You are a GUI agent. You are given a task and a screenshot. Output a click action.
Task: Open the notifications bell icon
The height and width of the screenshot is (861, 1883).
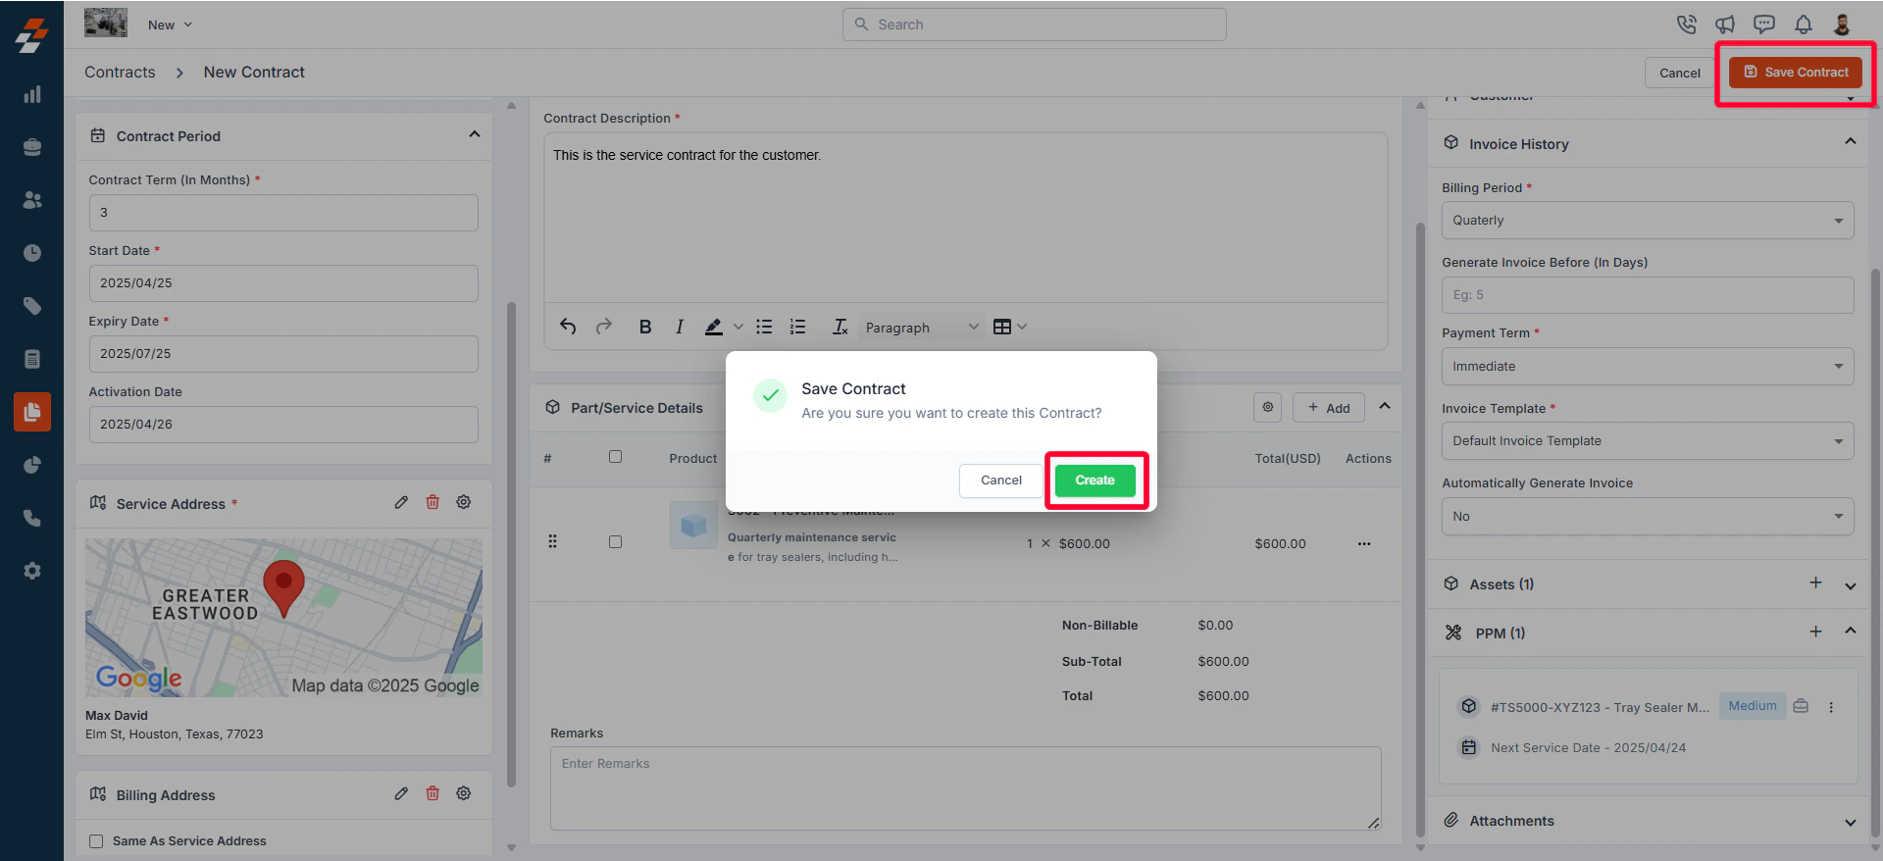(1804, 25)
